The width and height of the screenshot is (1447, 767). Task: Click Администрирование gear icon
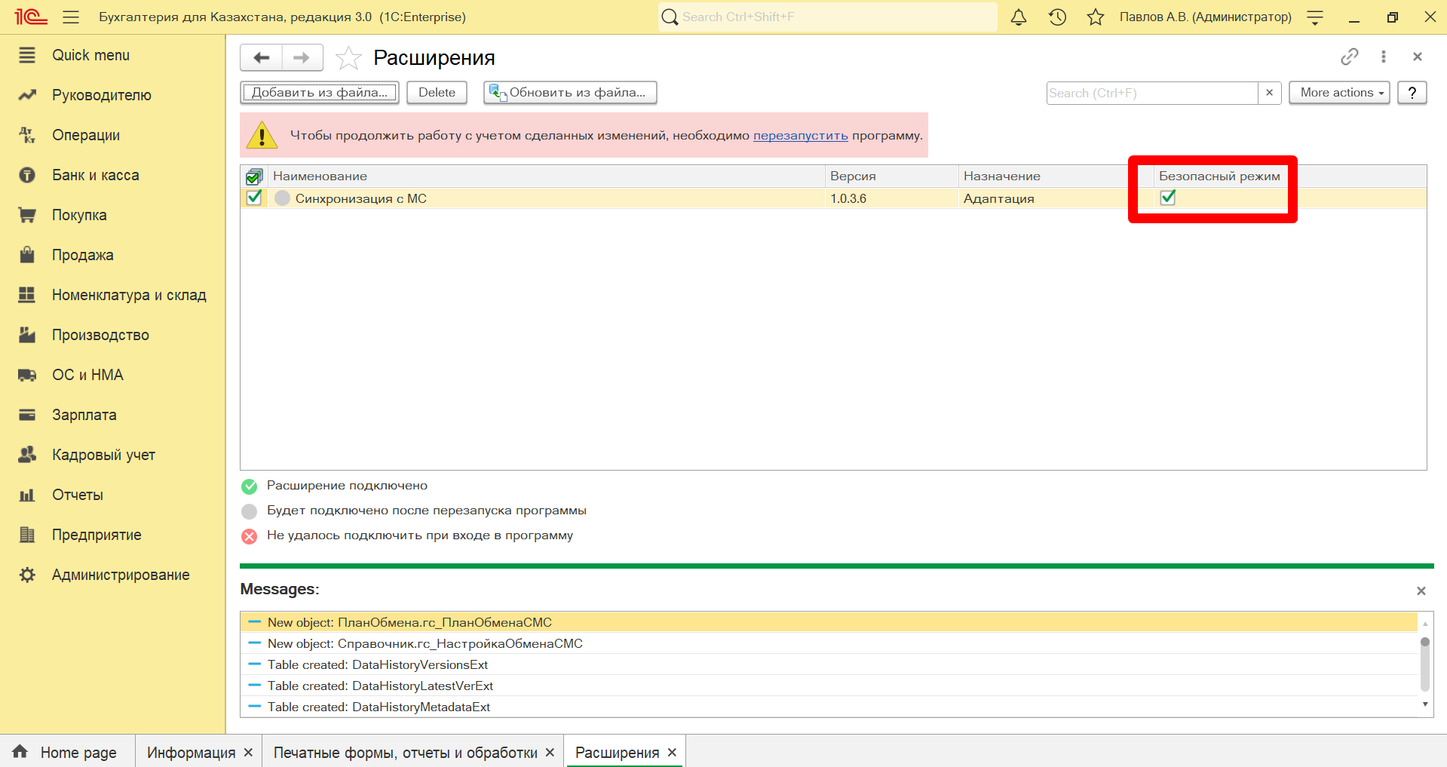tap(27, 575)
